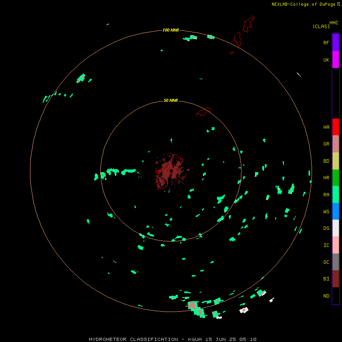342x342 pixels.
Task: Click the BI legend label
Action: [326, 279]
